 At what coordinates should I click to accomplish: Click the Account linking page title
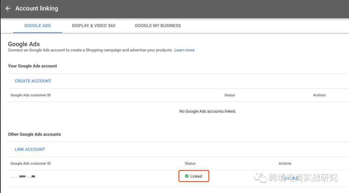37,8
